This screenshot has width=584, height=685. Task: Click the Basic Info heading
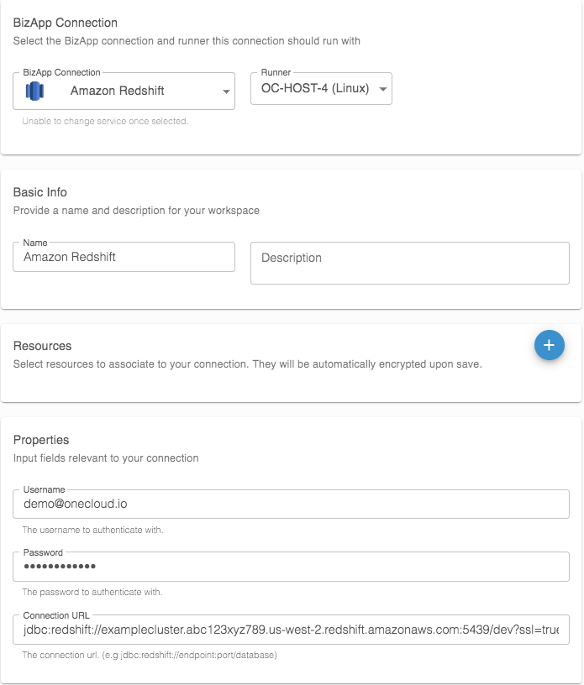pyautogui.click(x=39, y=192)
